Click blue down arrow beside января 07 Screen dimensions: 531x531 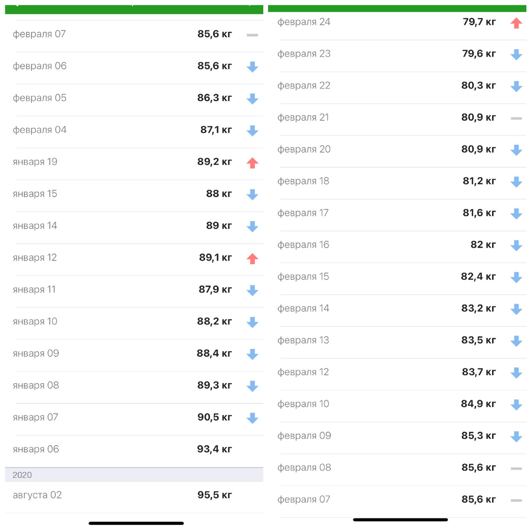click(x=252, y=418)
